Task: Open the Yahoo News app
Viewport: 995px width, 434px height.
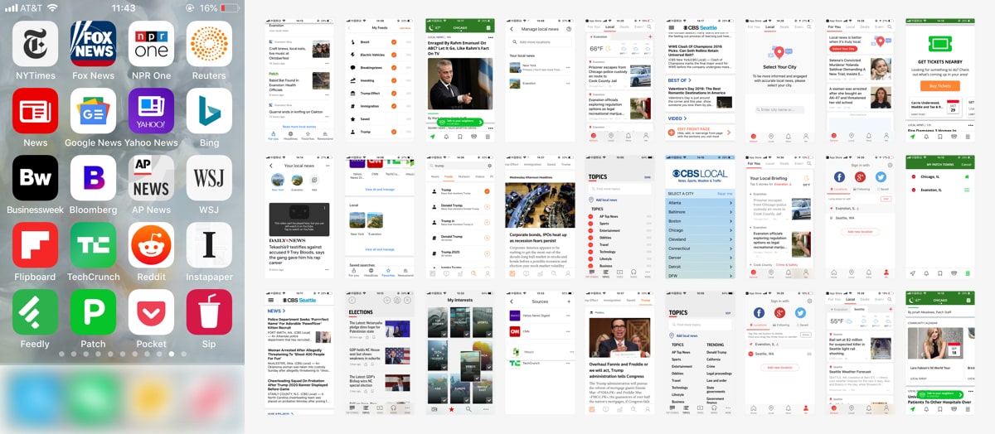Action: (151, 110)
